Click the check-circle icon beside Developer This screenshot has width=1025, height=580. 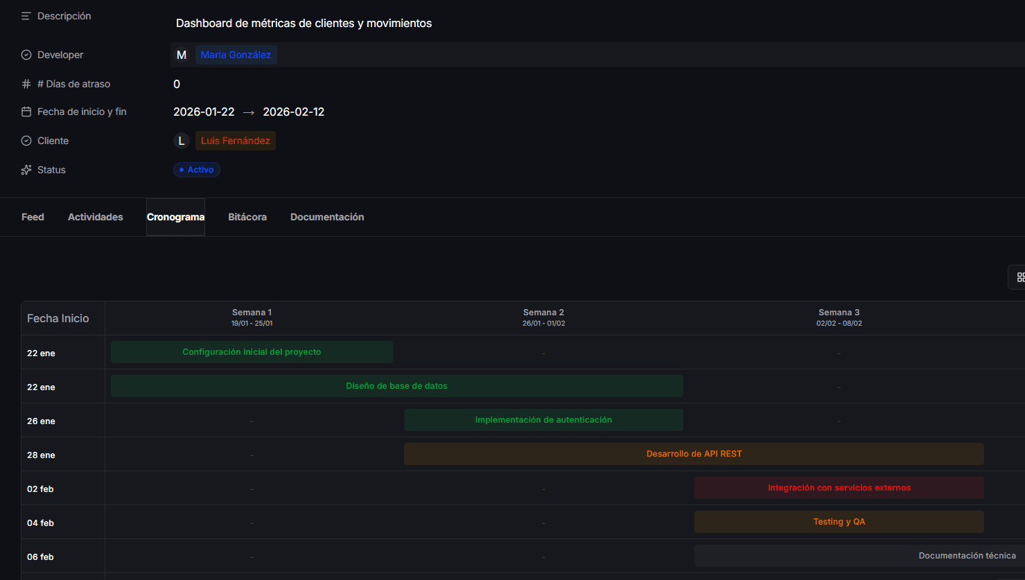click(x=26, y=54)
